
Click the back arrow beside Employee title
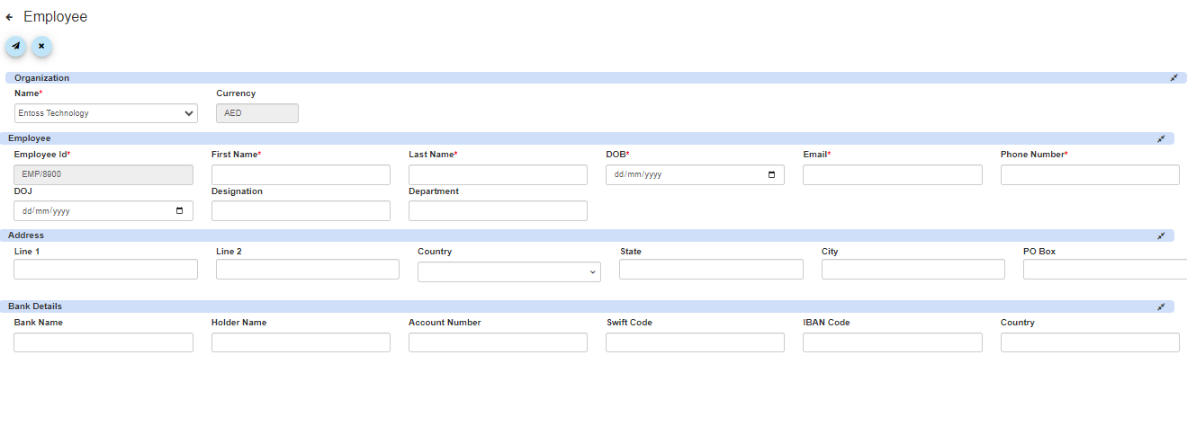coord(9,17)
